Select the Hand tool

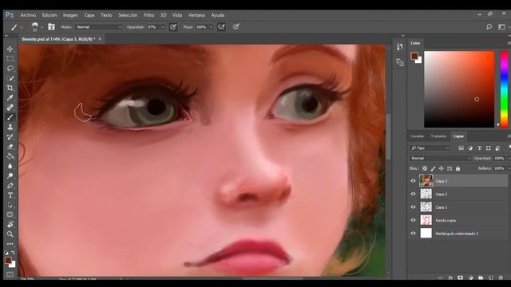click(10, 224)
